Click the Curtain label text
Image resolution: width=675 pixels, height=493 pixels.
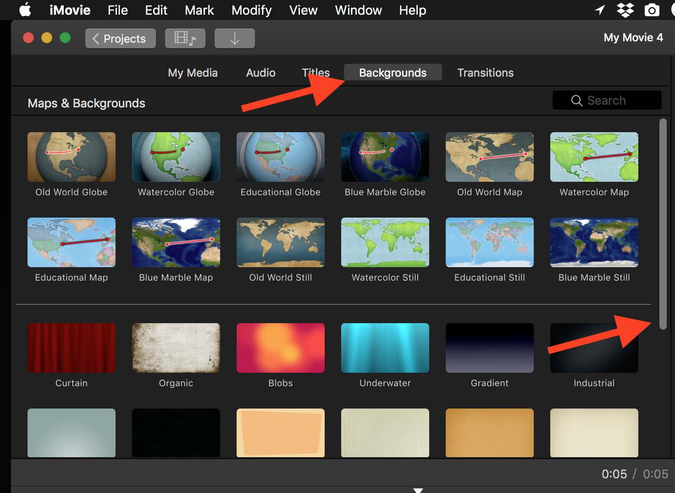[72, 383]
